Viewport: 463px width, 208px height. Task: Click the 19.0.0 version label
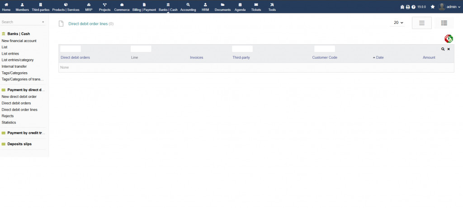coord(422,7)
